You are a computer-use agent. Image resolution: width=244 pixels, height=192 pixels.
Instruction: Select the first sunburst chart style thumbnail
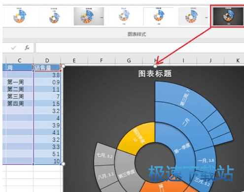tap(19, 16)
